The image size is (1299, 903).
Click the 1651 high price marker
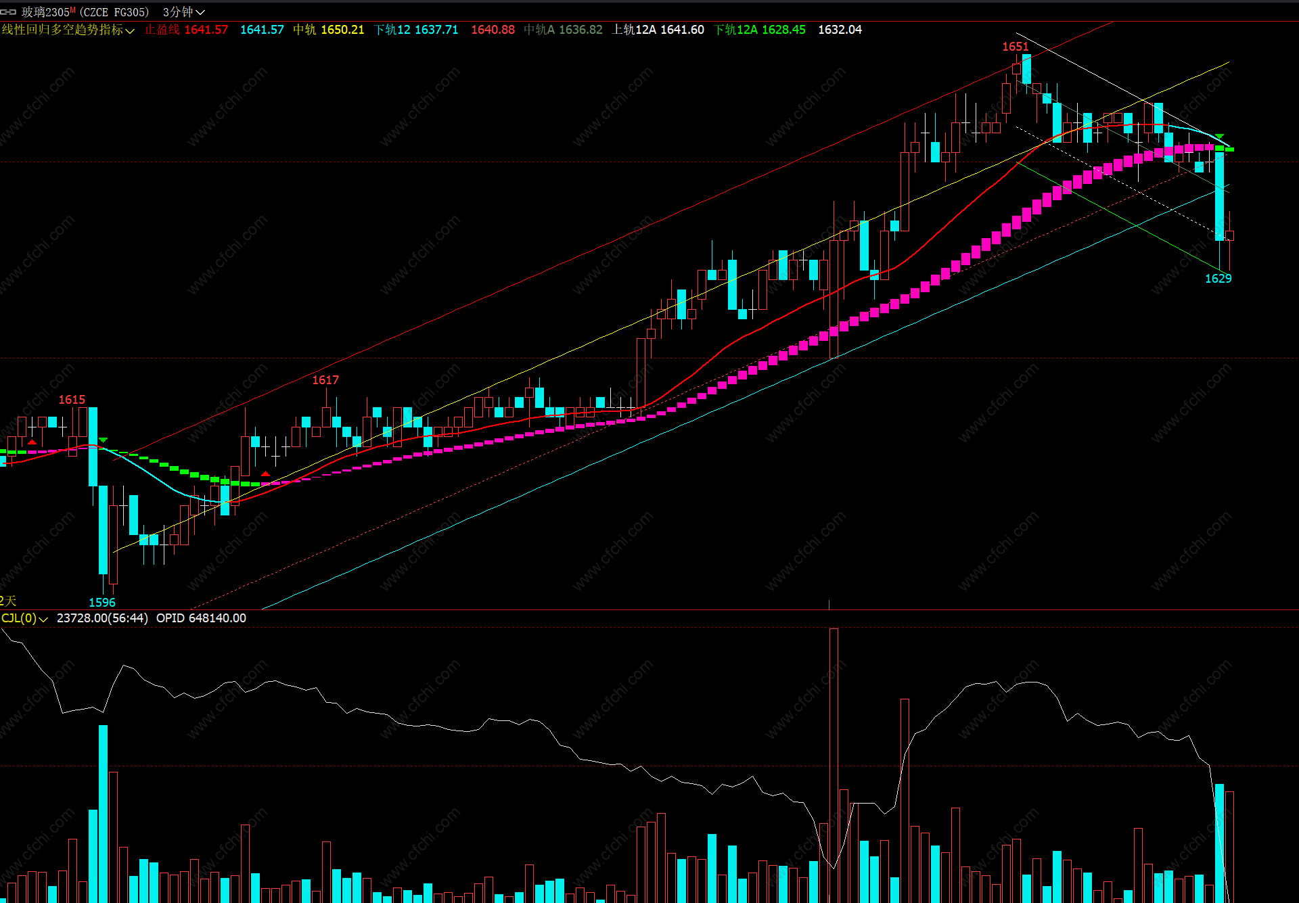[x=1015, y=47]
